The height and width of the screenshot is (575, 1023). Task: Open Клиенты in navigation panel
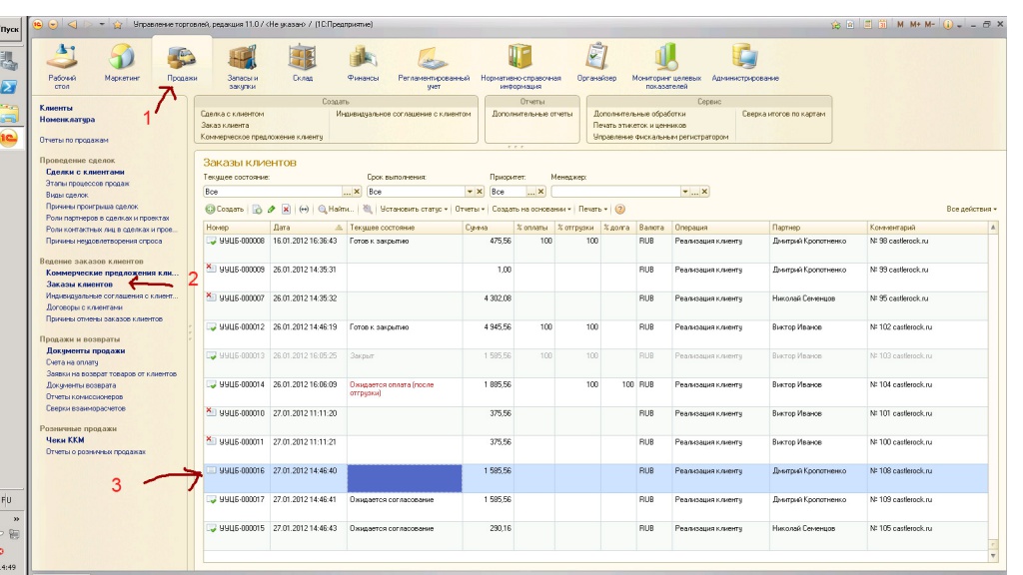click(56, 108)
